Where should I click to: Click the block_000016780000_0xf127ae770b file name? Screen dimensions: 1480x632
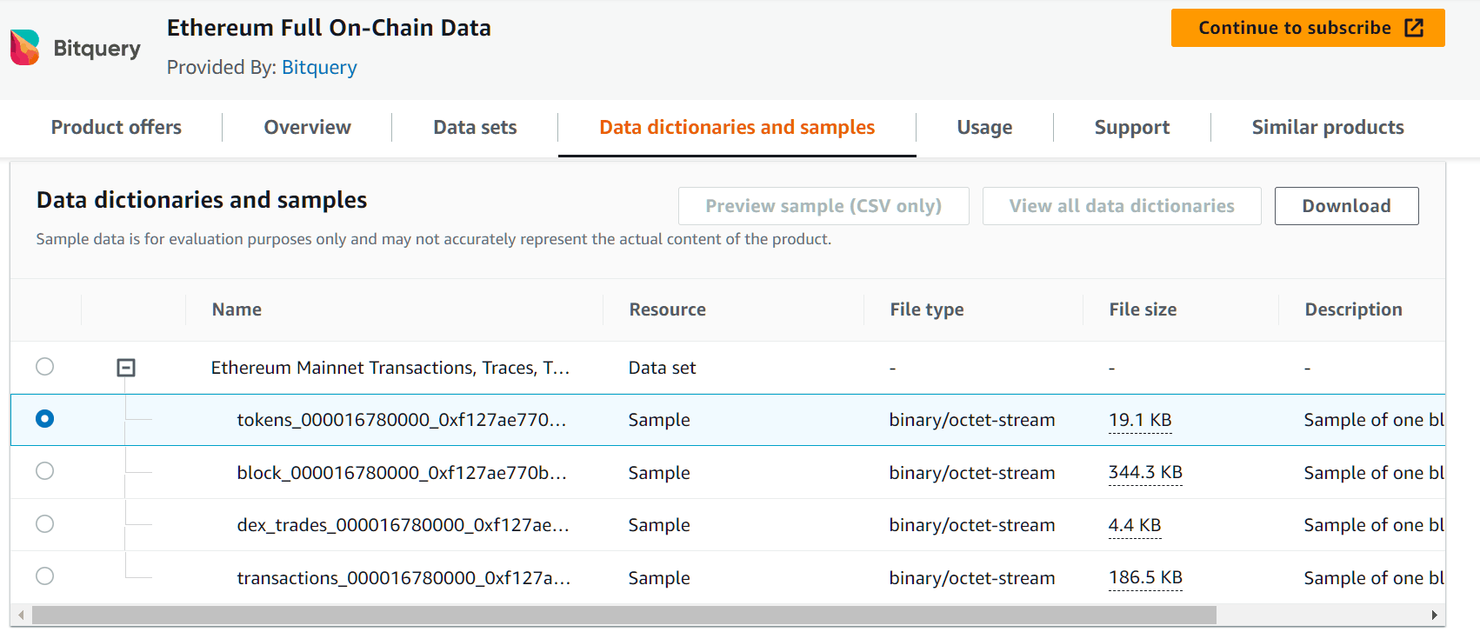pos(402,473)
